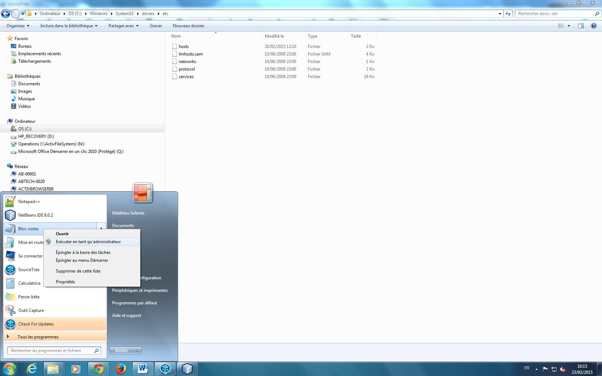
Task: Open the shutdown options arrow next to Arrêter
Action: click(138, 351)
